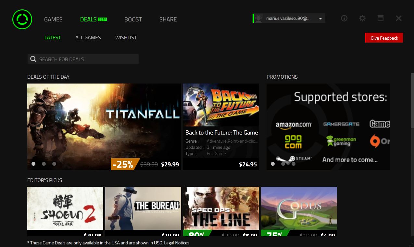Switch to the BOOST tab

click(133, 19)
